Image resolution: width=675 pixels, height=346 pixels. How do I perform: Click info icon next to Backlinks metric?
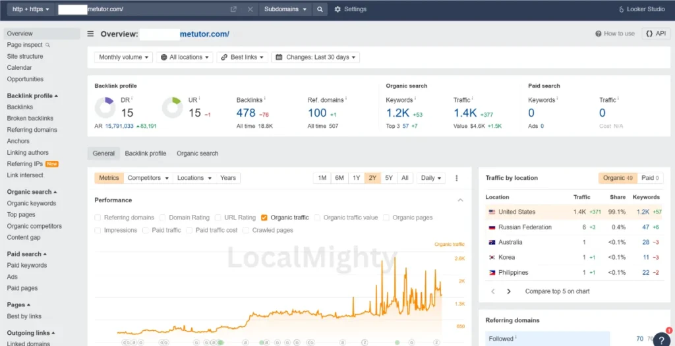coord(265,99)
